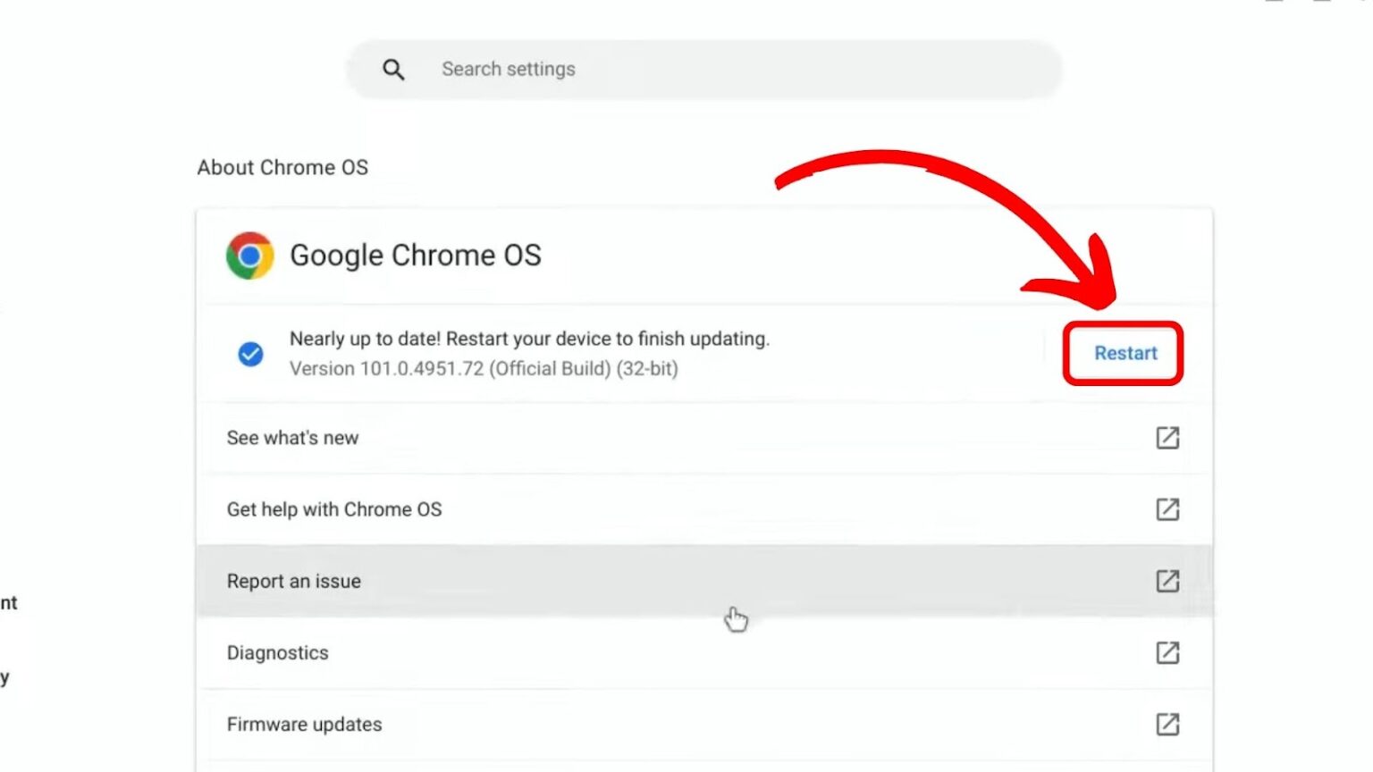Open external link icon beside Diagnostics

pos(1167,653)
